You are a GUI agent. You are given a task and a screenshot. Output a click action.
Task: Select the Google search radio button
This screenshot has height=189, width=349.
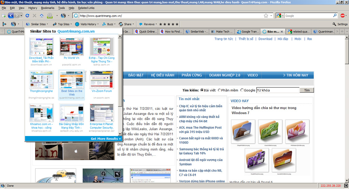[x=242, y=90]
